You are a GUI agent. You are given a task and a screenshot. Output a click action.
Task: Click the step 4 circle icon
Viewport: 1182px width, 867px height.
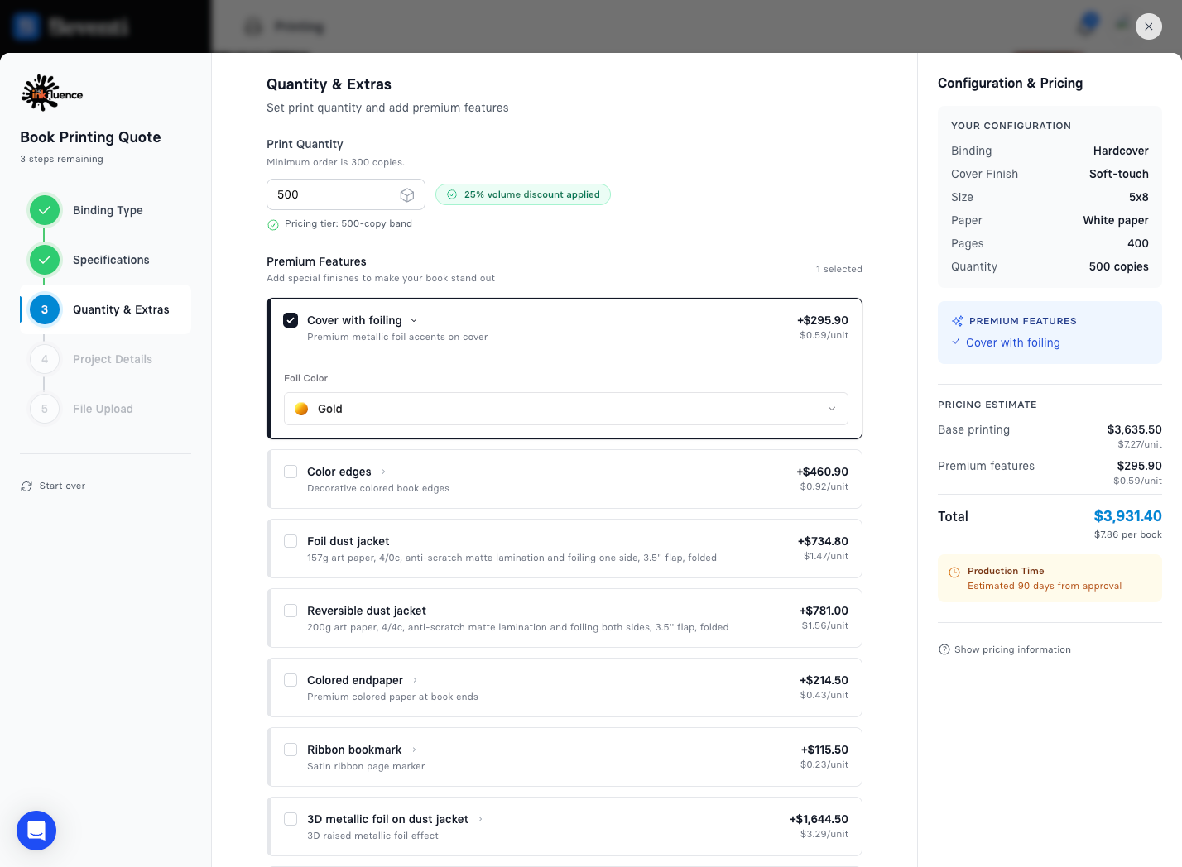[45, 359]
